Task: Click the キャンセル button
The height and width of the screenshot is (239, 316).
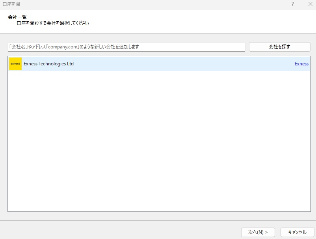Action: point(297,232)
